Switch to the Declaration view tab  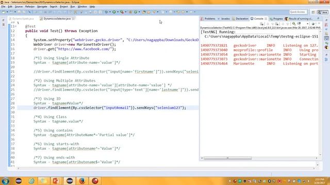240,18
